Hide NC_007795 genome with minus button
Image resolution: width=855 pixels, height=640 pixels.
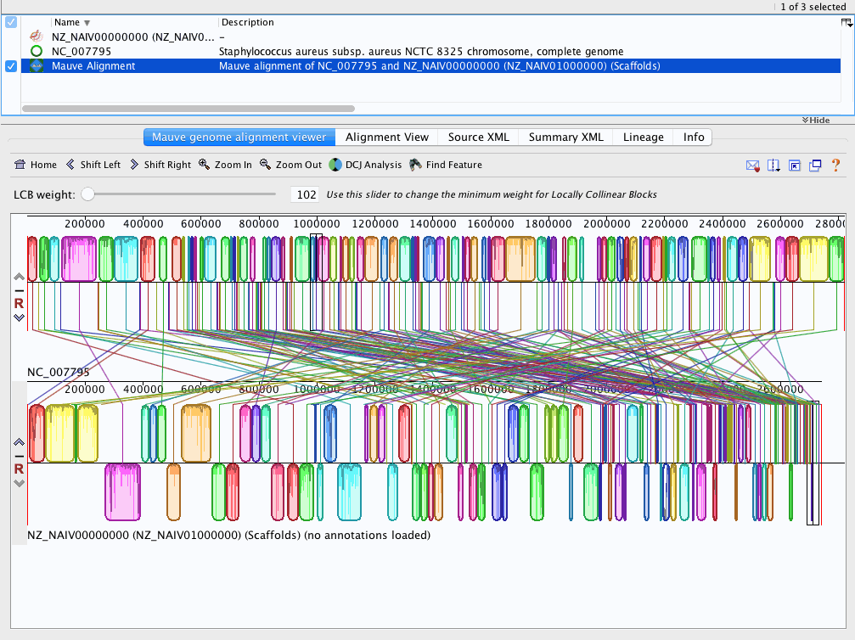pos(19,290)
